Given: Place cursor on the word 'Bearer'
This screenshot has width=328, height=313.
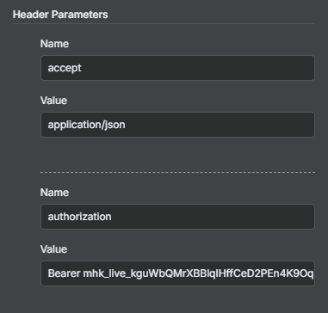Looking at the screenshot, I should [64, 273].
